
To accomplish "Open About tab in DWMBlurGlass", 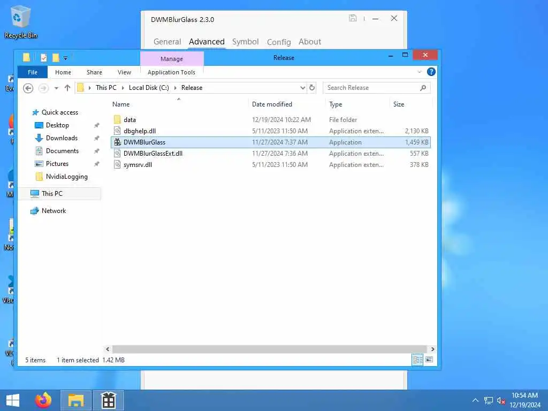I will pyautogui.click(x=310, y=42).
